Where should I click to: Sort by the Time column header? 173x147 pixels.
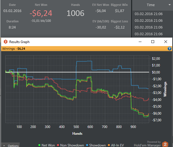[x=150, y=5]
